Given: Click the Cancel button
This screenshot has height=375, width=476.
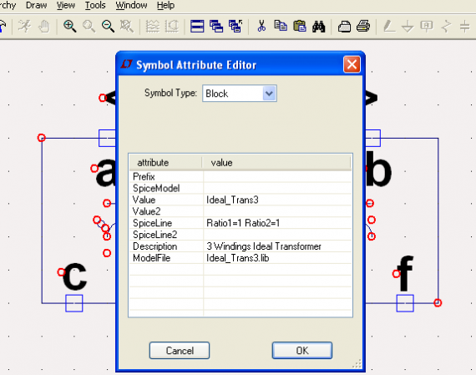Looking at the screenshot, I should click(x=180, y=351).
